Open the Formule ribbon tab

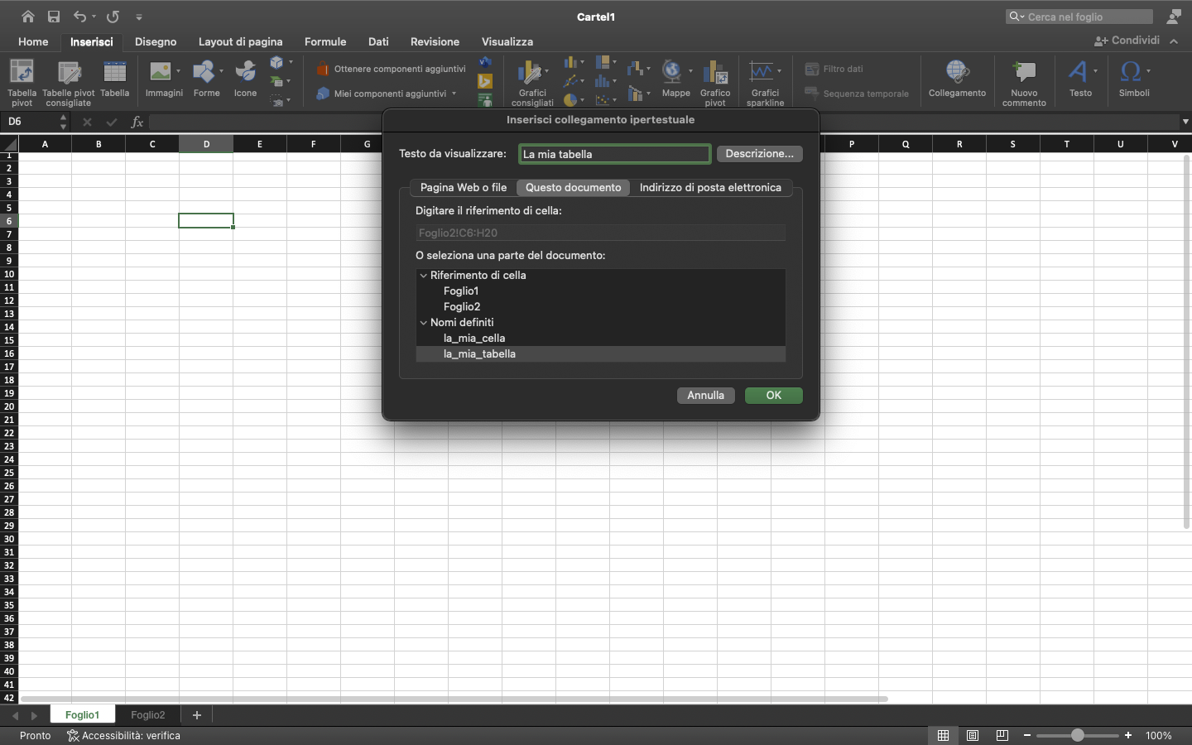point(324,41)
